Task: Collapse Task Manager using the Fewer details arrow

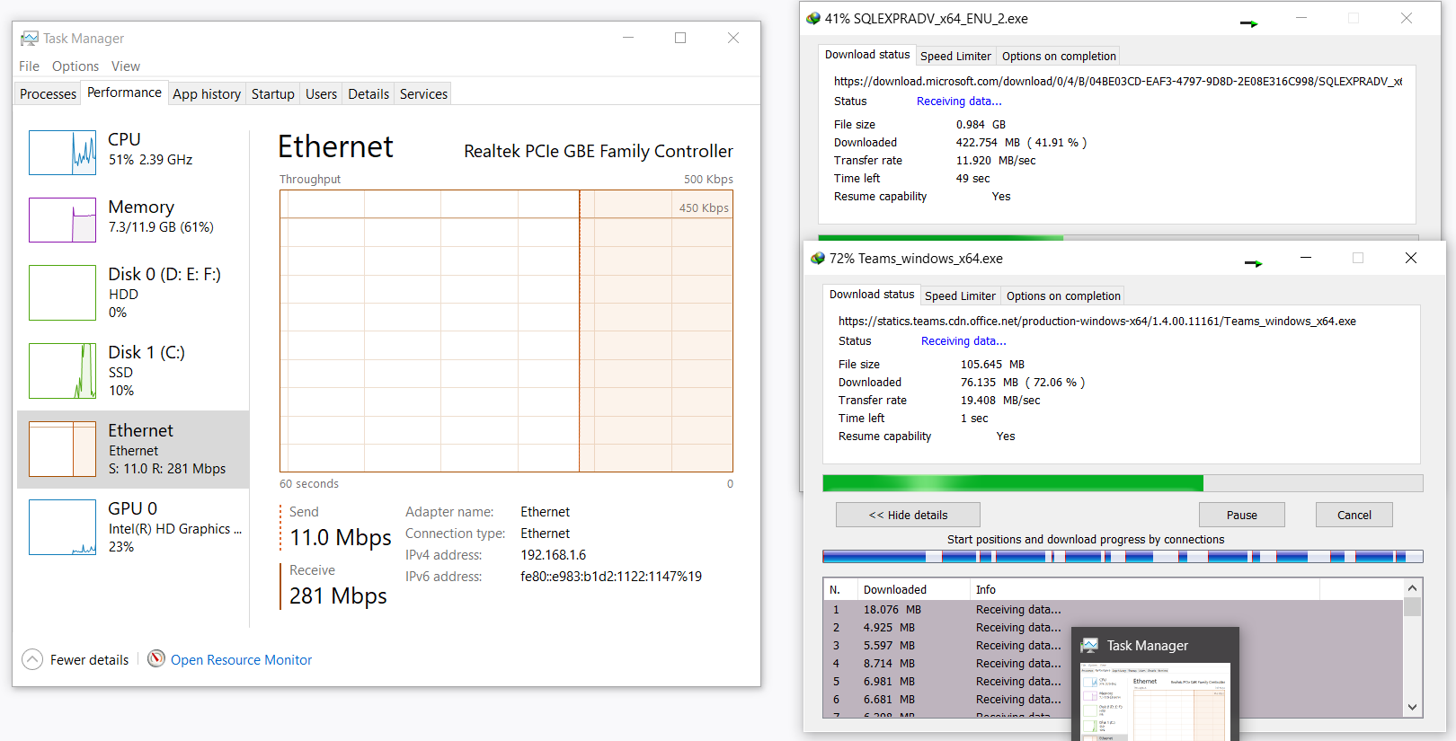Action: 32,659
